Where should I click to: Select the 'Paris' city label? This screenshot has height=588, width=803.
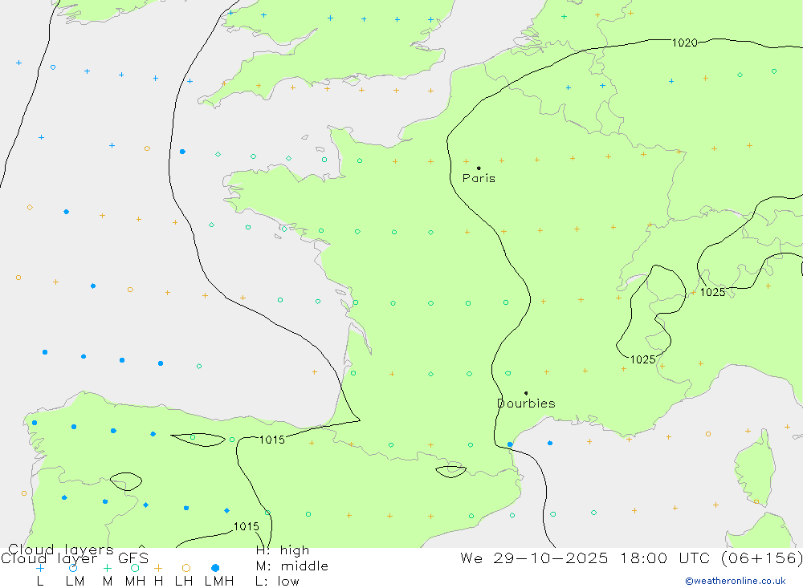479,178
